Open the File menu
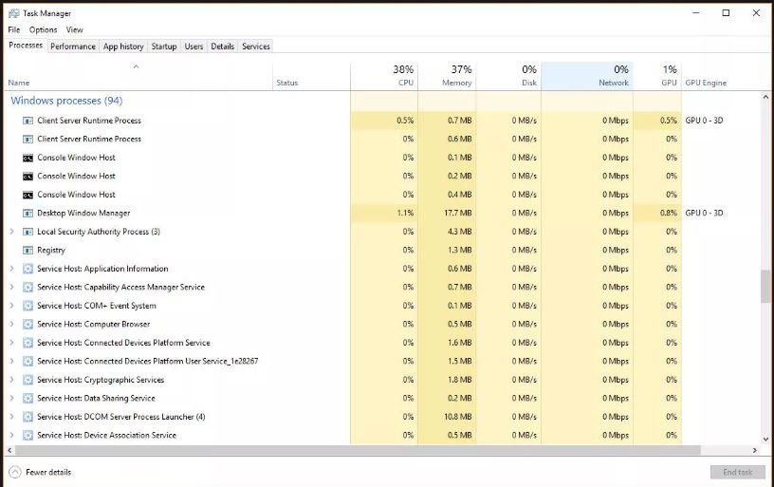Image resolution: width=774 pixels, height=487 pixels. click(x=14, y=29)
